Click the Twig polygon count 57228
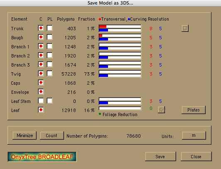The height and width of the screenshot is (169, 221). tap(69, 74)
